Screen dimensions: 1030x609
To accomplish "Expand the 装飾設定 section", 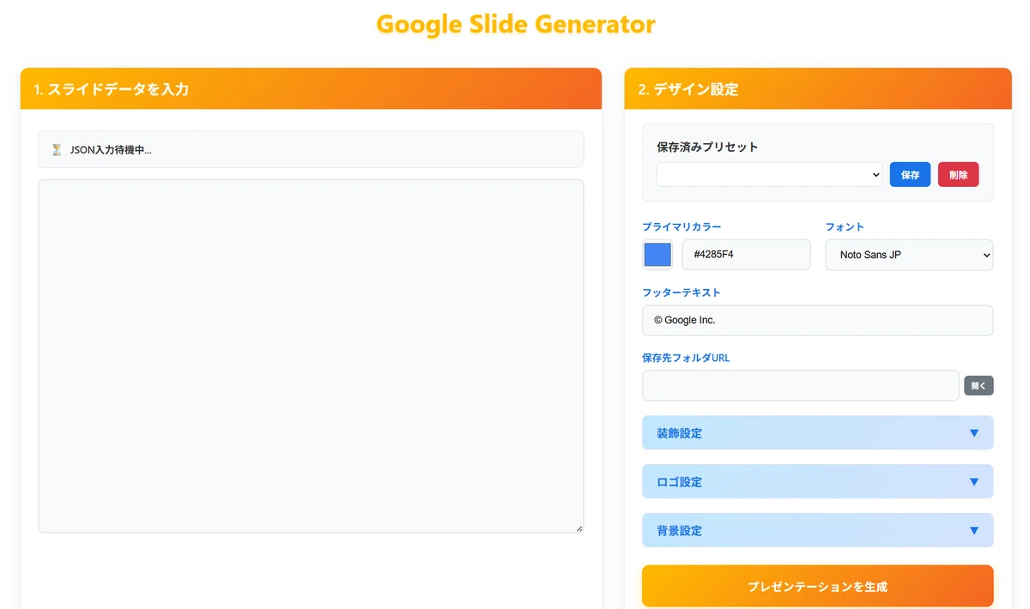I will pyautogui.click(x=817, y=433).
